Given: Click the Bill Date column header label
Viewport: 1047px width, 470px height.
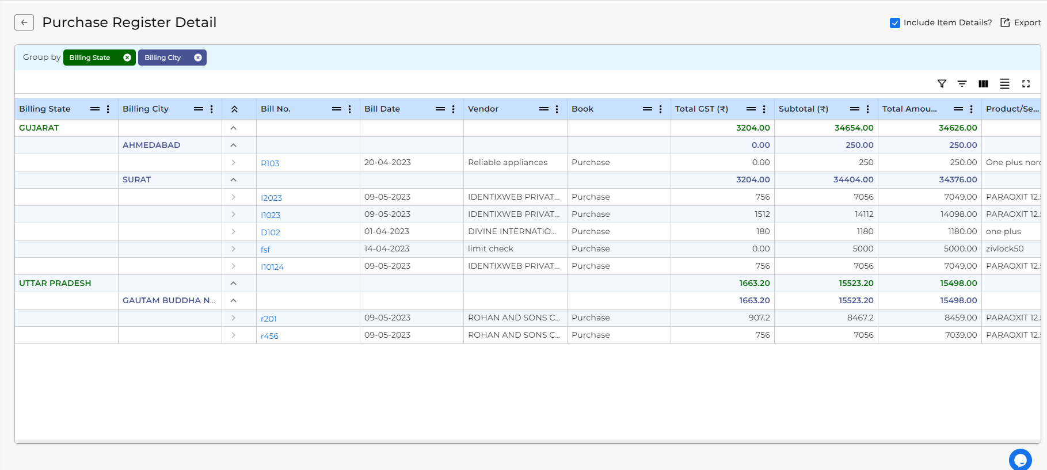Looking at the screenshot, I should tap(382, 109).
